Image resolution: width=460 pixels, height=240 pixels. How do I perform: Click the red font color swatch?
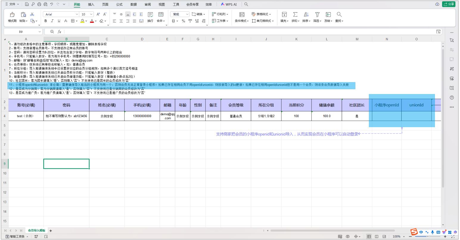point(92,21)
